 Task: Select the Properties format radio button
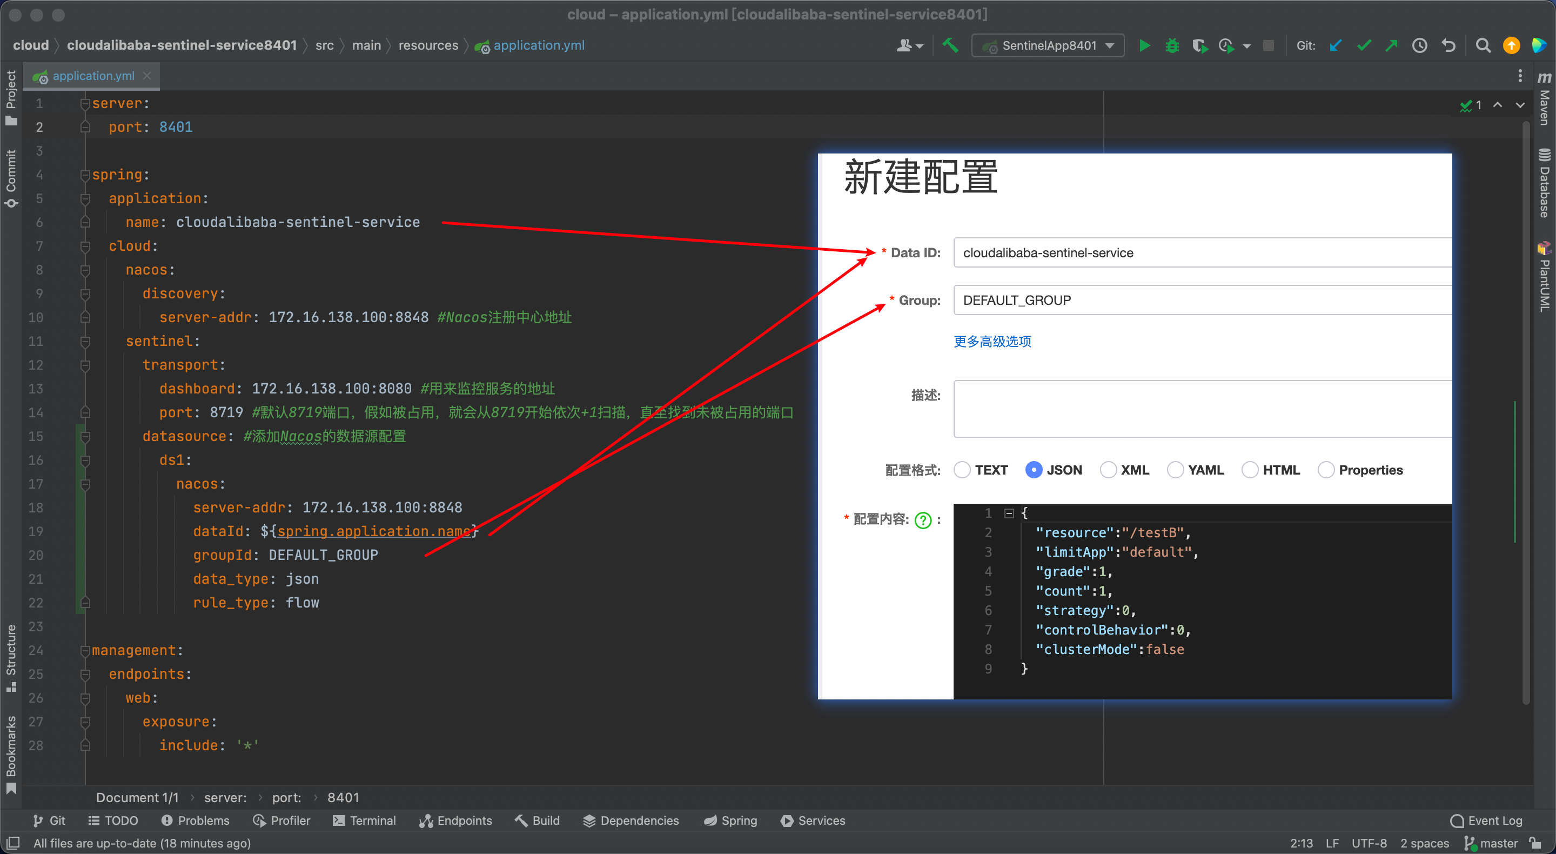click(1326, 470)
